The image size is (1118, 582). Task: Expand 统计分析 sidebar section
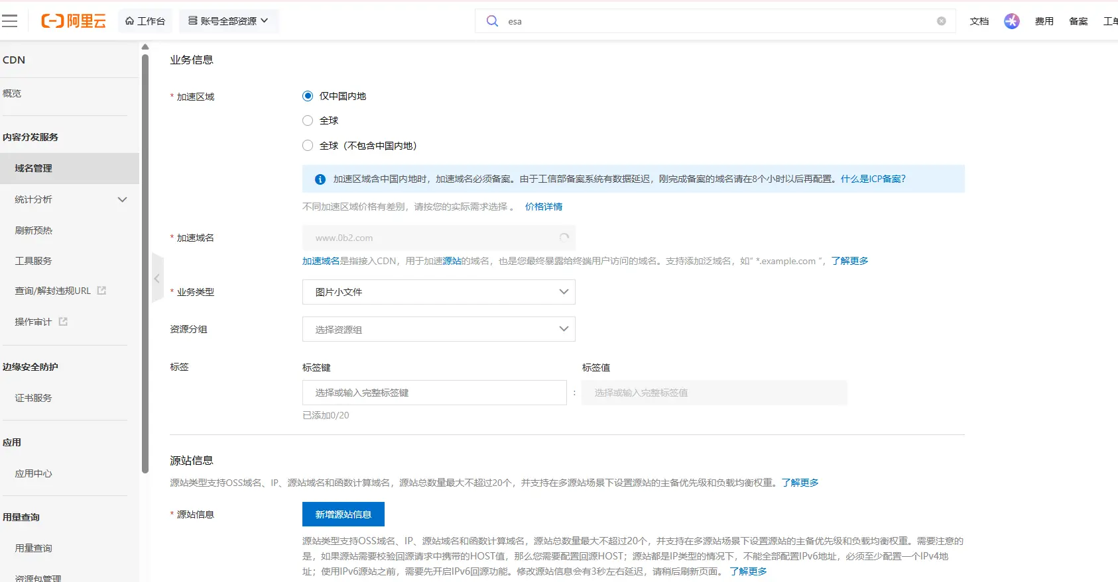[69, 199]
